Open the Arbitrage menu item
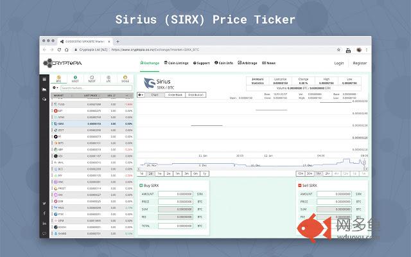 point(247,63)
